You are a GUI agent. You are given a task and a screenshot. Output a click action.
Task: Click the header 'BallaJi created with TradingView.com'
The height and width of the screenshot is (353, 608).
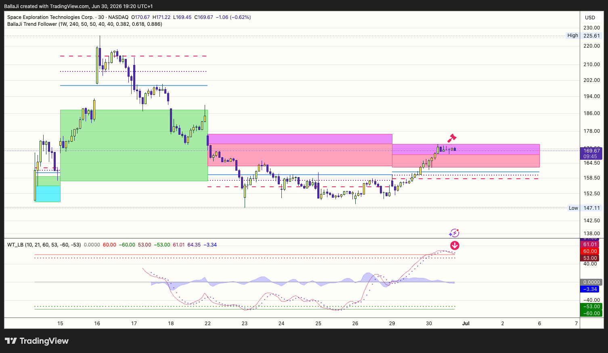(46, 6)
